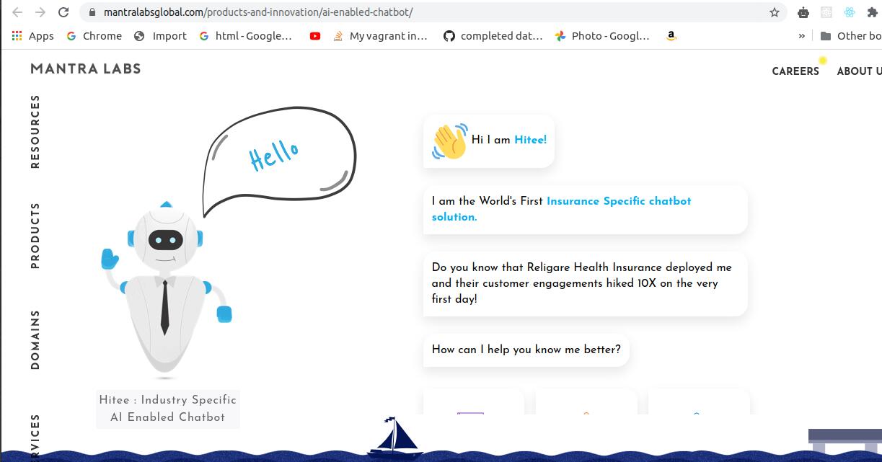This screenshot has width=882, height=462.
Task: Open the Apps grid shortcut
Action: [x=32, y=36]
